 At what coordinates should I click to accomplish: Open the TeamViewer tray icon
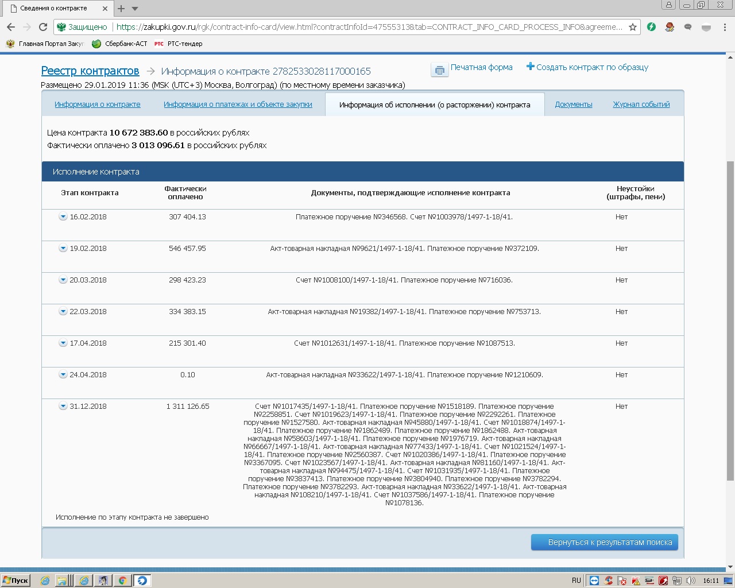pyautogui.click(x=594, y=581)
